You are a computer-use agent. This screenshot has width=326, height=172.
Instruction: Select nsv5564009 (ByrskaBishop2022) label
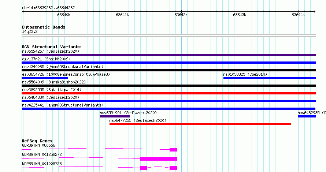tap(54, 82)
